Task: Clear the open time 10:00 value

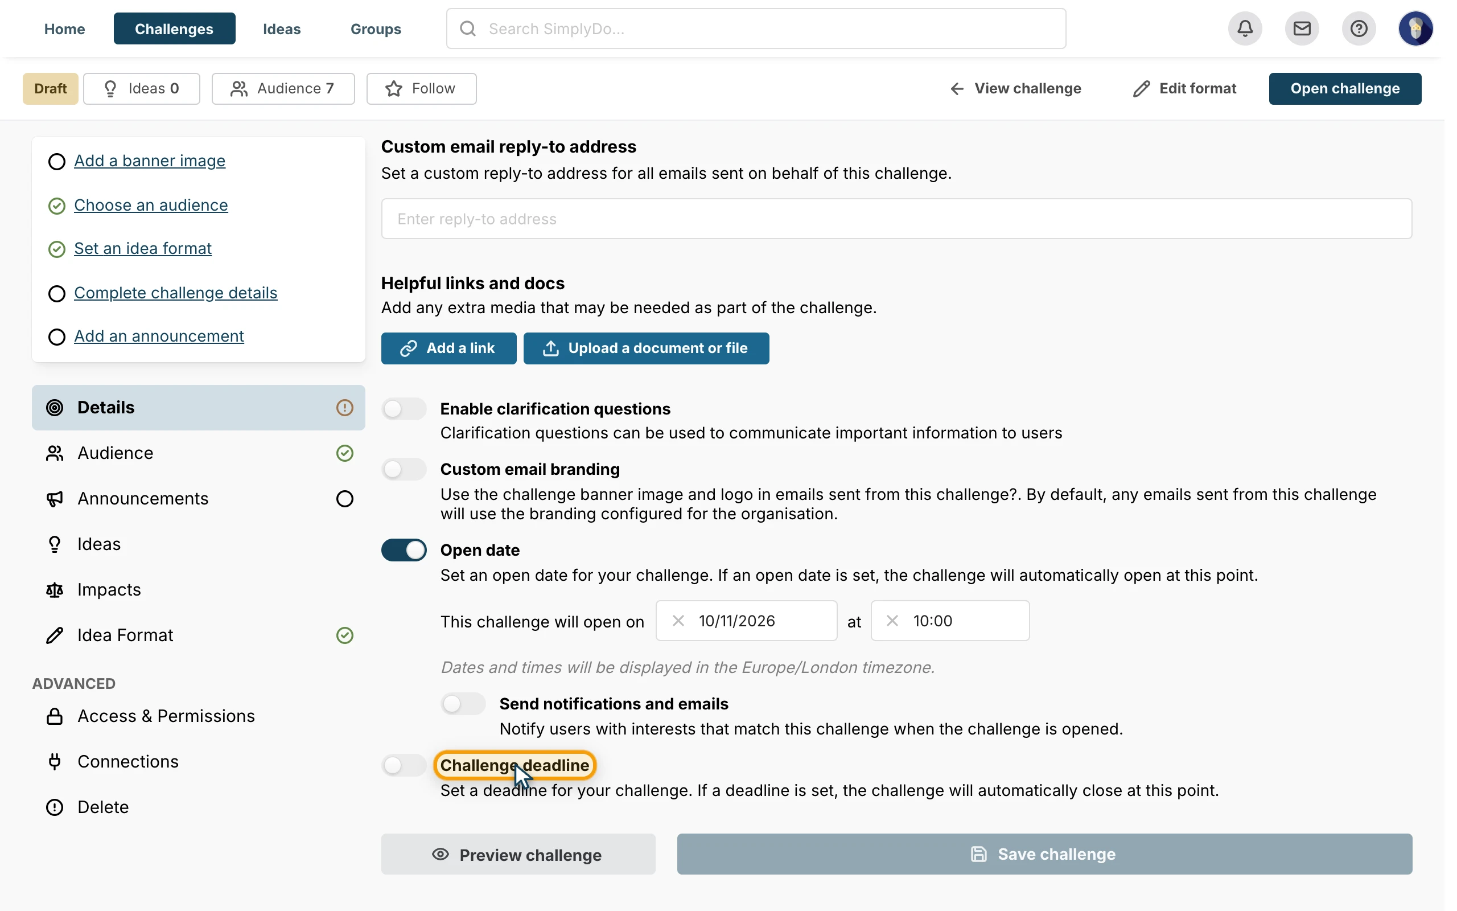Action: [x=892, y=621]
